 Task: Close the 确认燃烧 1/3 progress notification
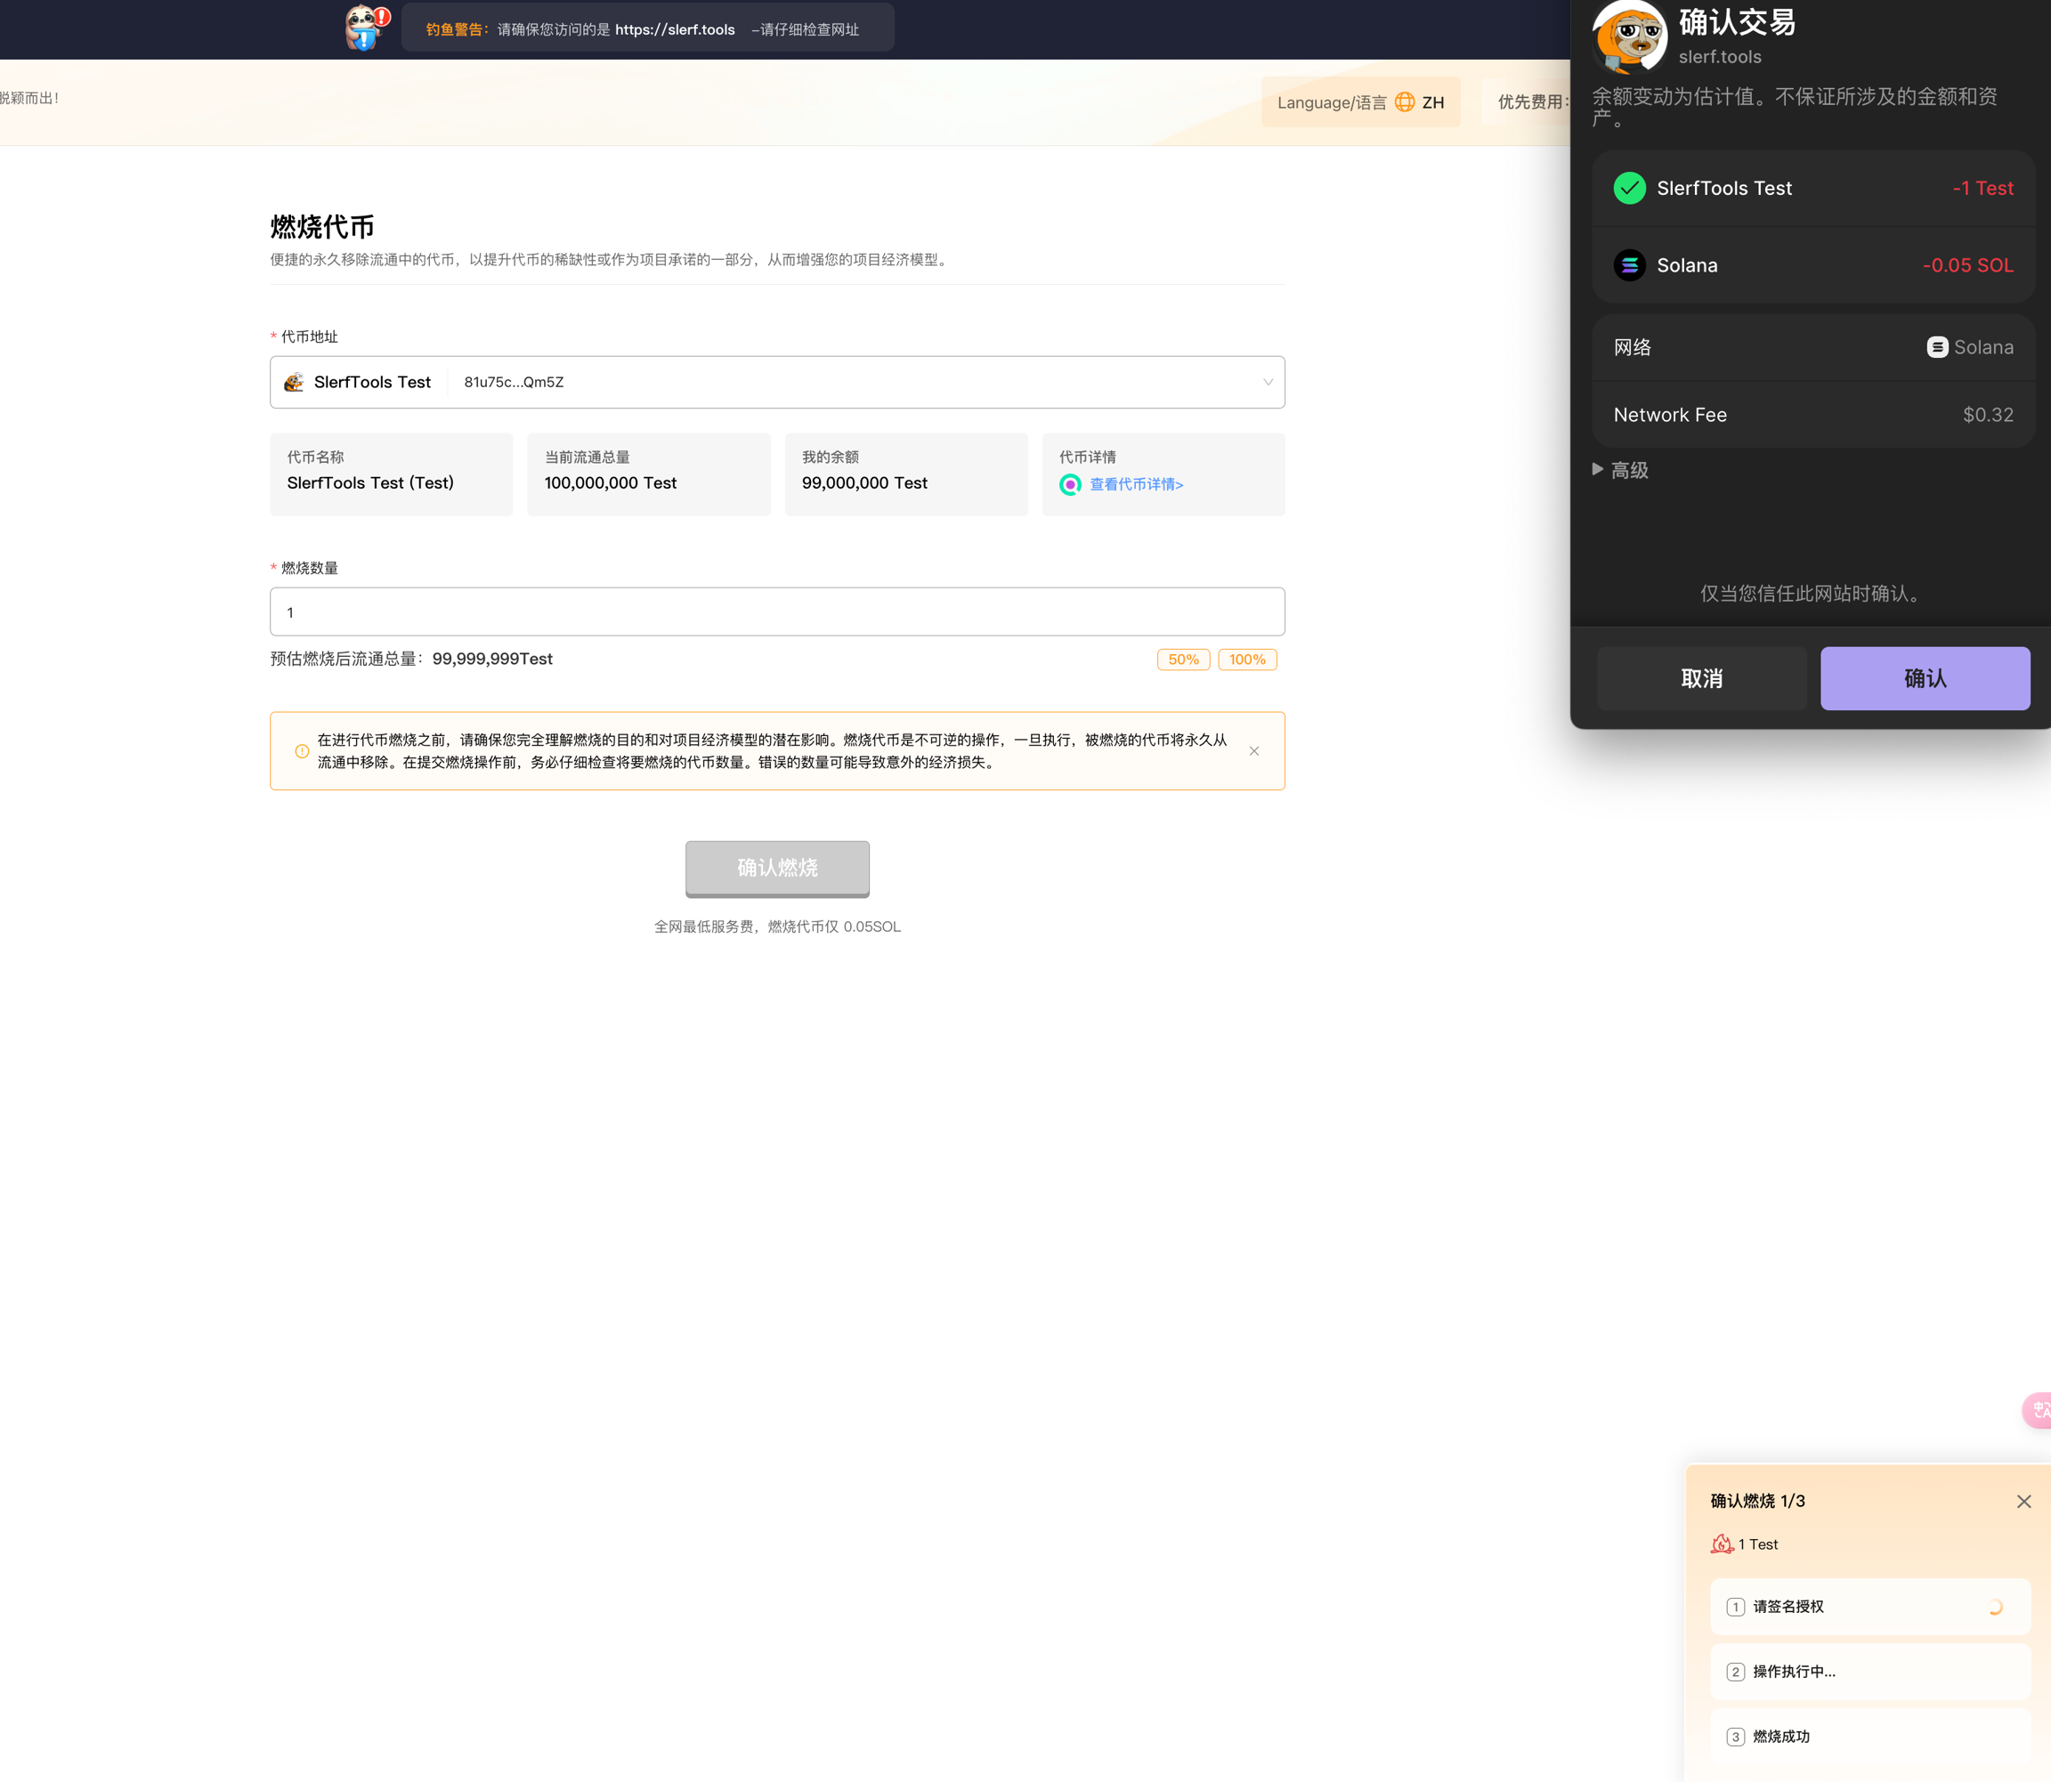[2023, 1502]
